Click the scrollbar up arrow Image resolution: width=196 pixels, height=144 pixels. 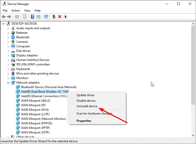(x=193, y=24)
